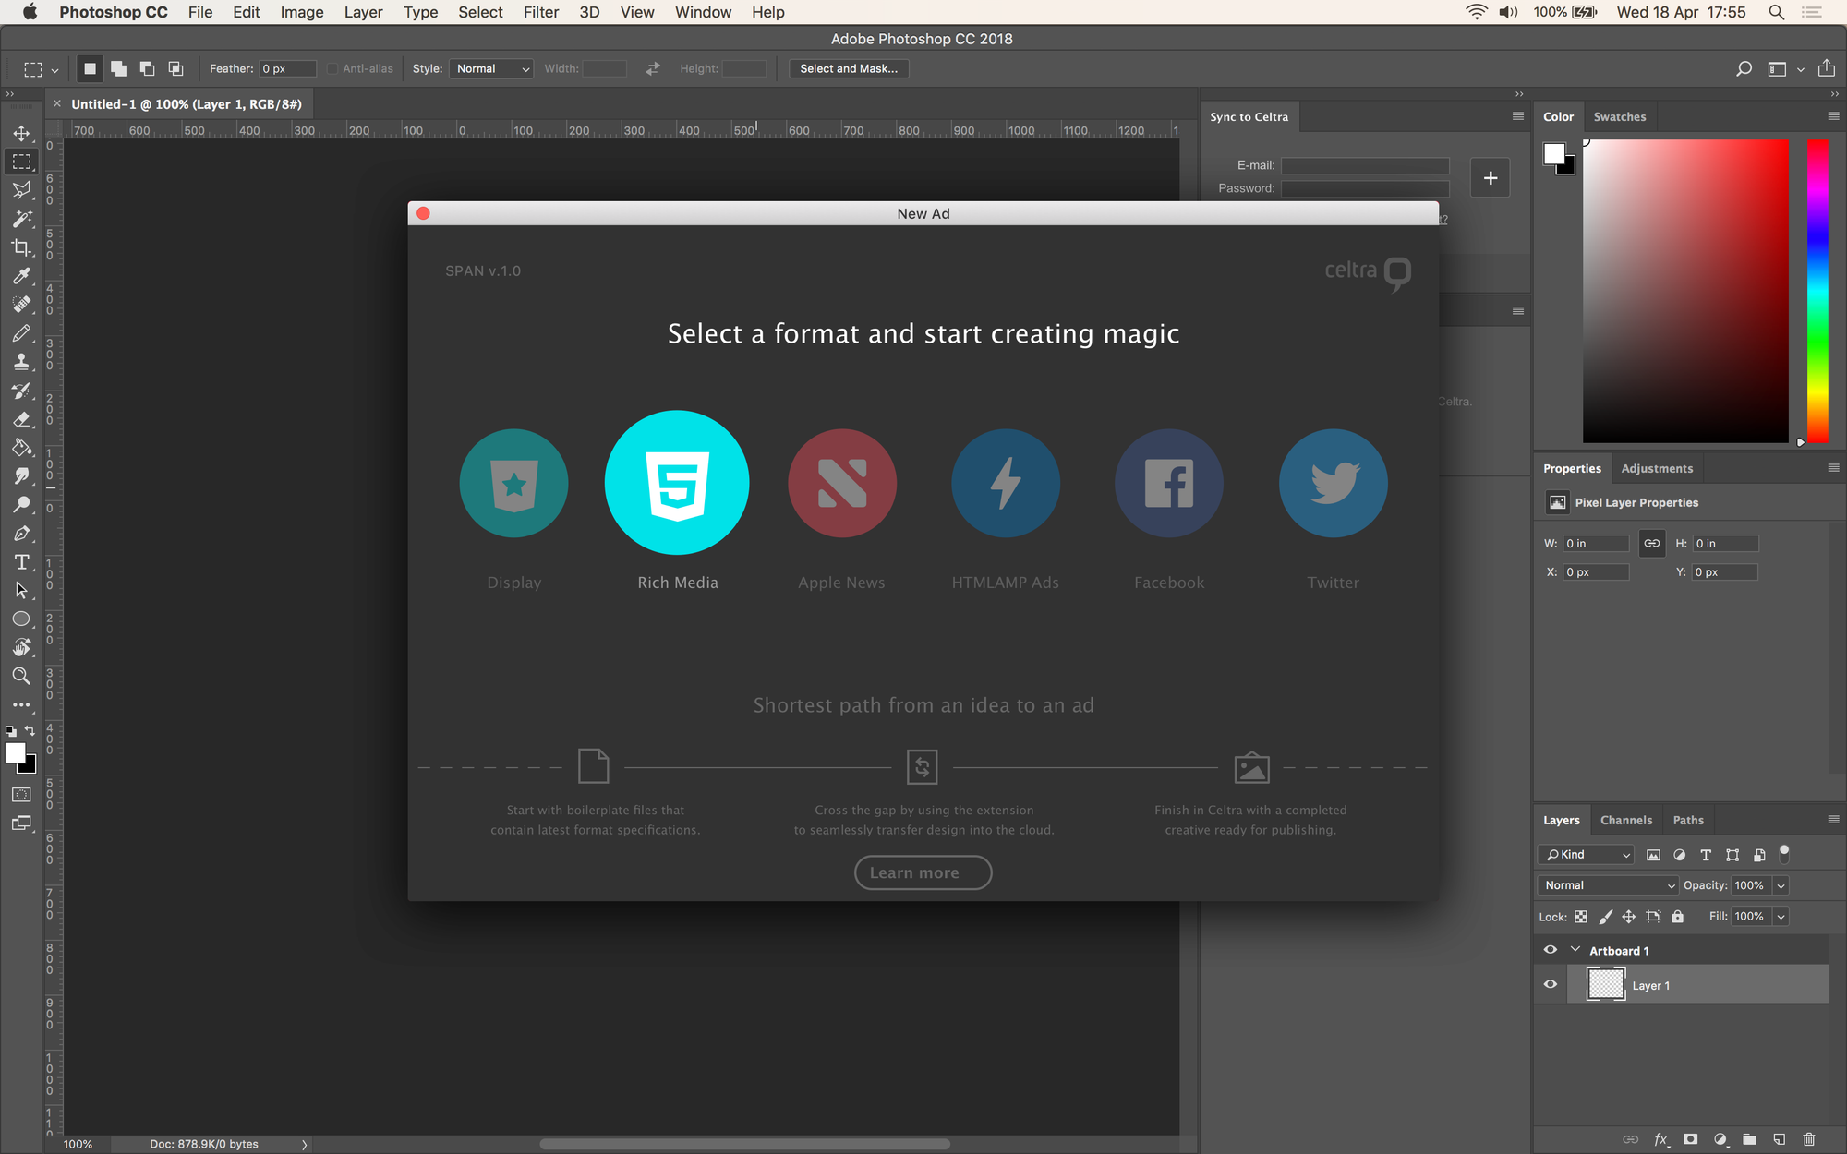Select the Eyedropper tool

pos(21,276)
